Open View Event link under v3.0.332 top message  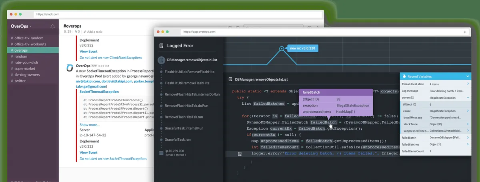coord(88,52)
